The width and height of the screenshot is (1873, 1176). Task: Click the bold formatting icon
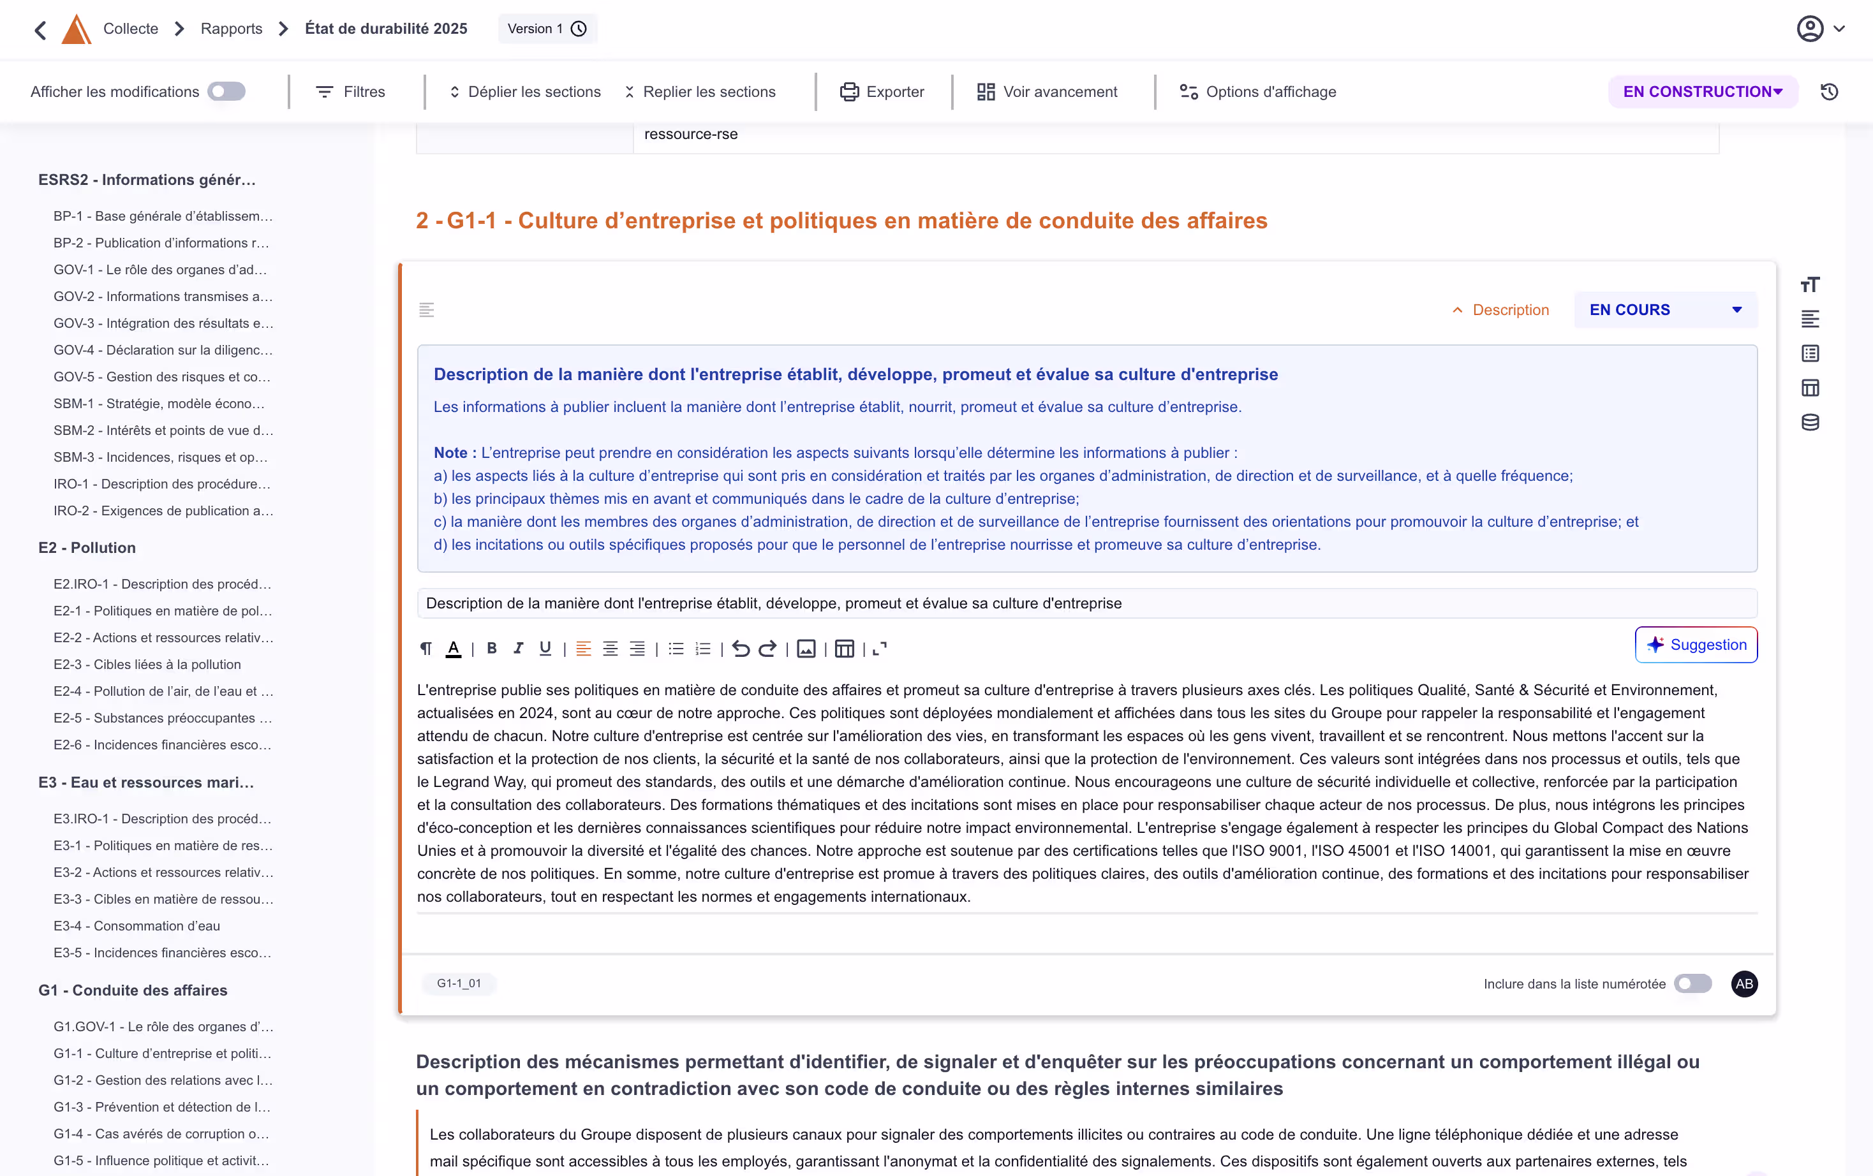(x=492, y=649)
